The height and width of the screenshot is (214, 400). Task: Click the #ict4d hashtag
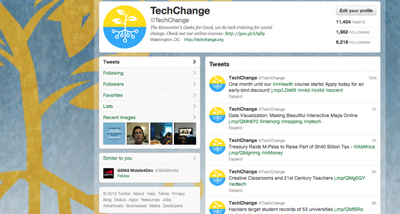[x=318, y=90]
